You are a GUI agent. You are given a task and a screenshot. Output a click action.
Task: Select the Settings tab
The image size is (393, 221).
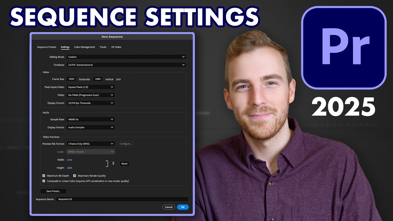click(x=65, y=47)
